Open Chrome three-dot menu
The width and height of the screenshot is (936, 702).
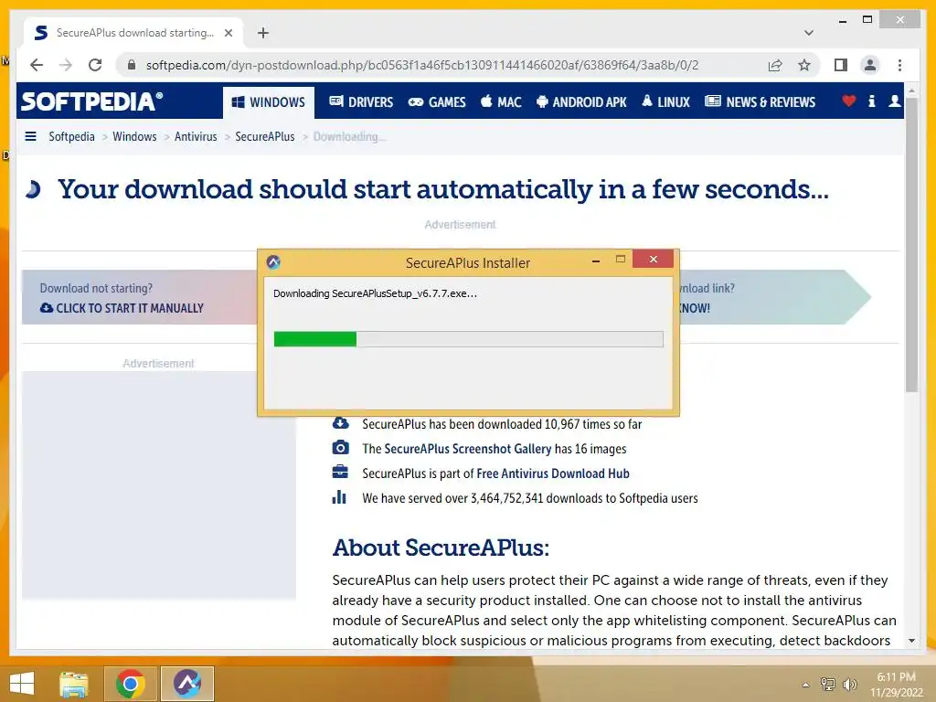[x=899, y=65]
